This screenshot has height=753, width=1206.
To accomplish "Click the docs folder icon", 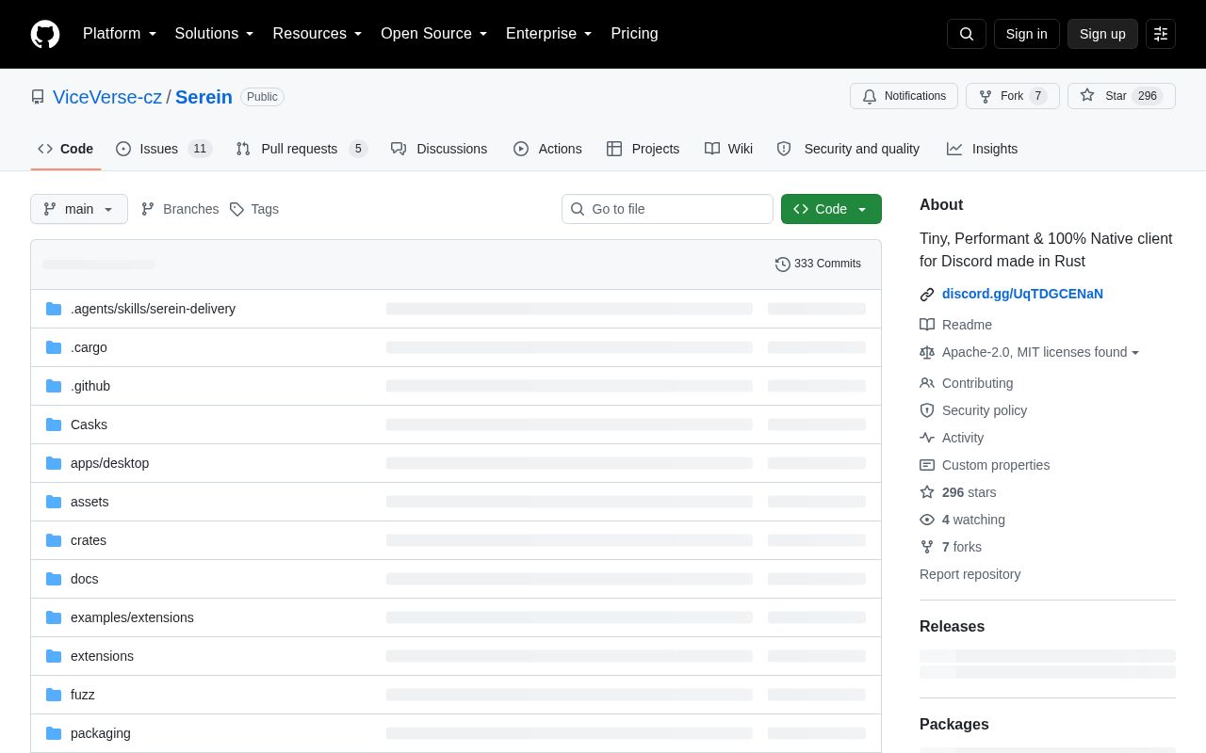I will click(x=54, y=579).
